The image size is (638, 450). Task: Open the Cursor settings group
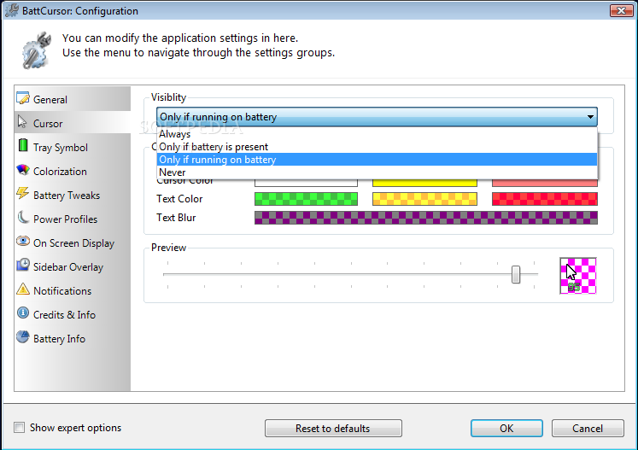tap(73, 123)
